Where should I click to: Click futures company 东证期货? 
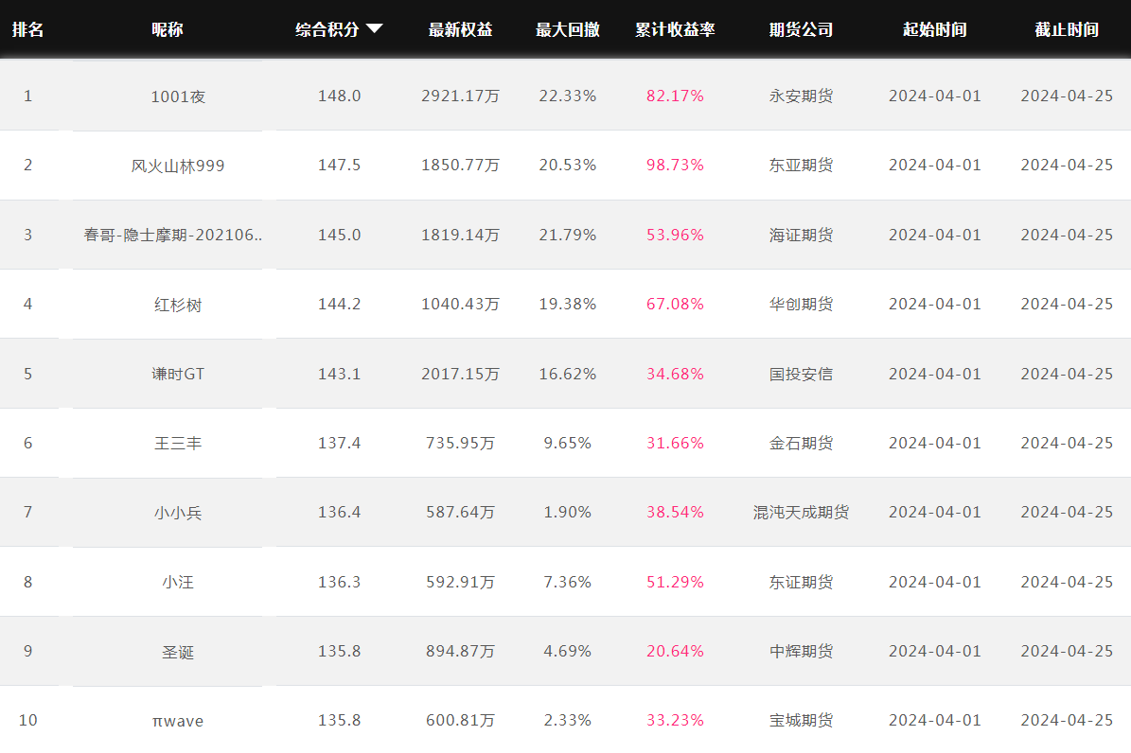801,582
